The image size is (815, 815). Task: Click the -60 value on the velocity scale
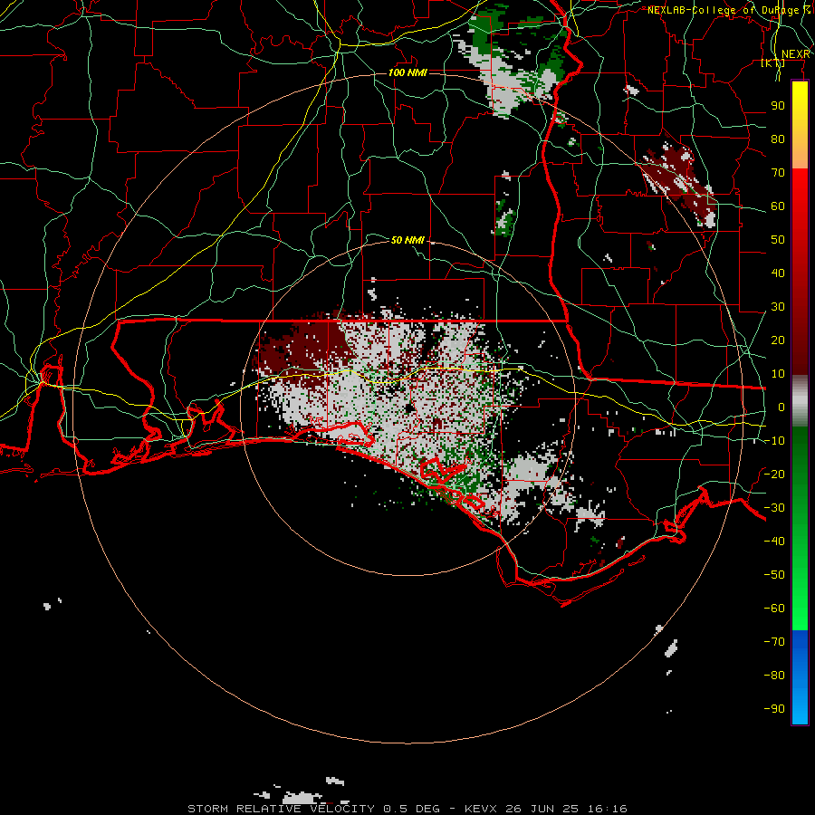(774, 609)
